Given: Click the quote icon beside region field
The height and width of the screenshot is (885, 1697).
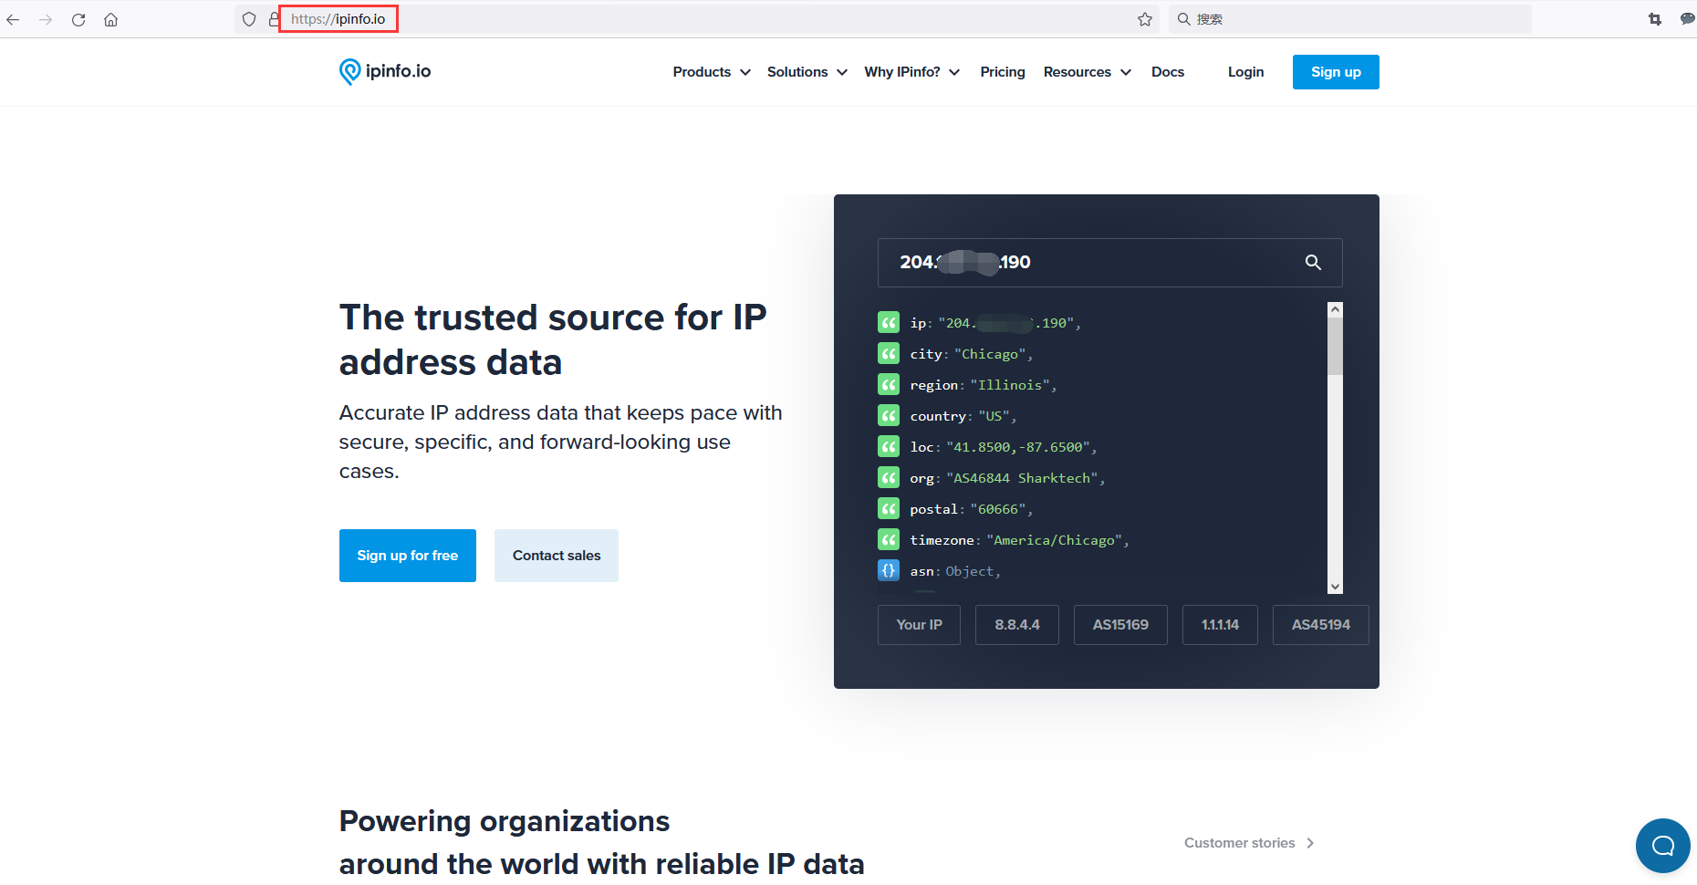Looking at the screenshot, I should (x=889, y=384).
